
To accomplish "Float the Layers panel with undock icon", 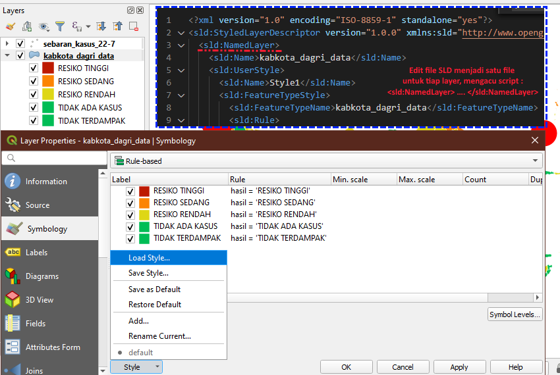I will (130, 11).
